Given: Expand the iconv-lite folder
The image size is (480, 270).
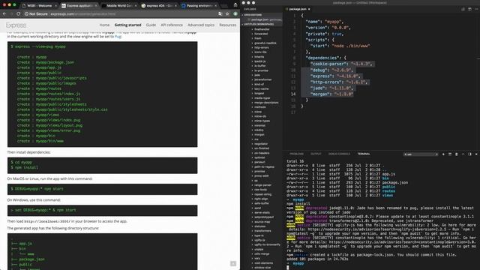Looking at the screenshot, I should pos(260,52).
